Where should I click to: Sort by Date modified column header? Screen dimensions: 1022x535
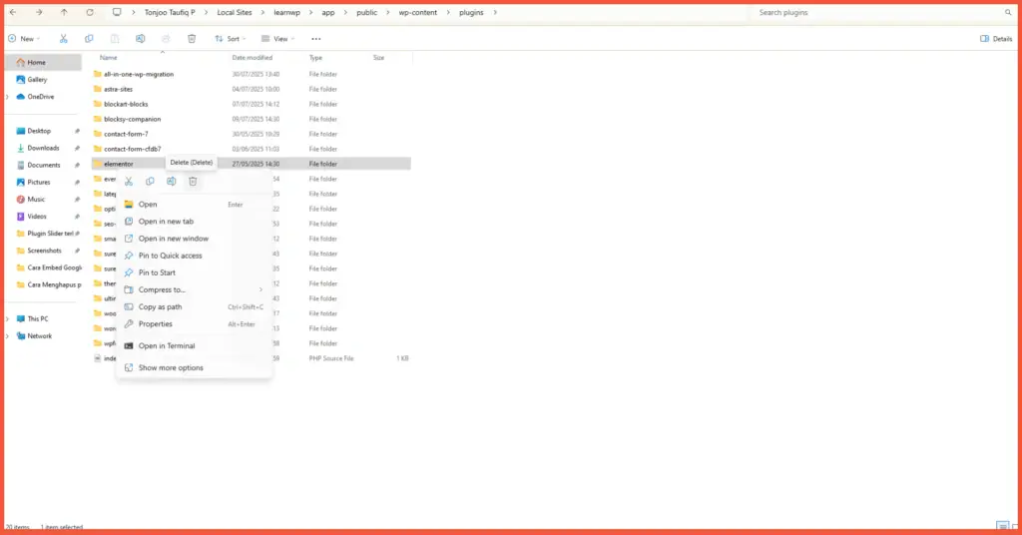253,57
